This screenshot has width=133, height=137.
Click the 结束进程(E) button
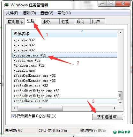click(107, 117)
